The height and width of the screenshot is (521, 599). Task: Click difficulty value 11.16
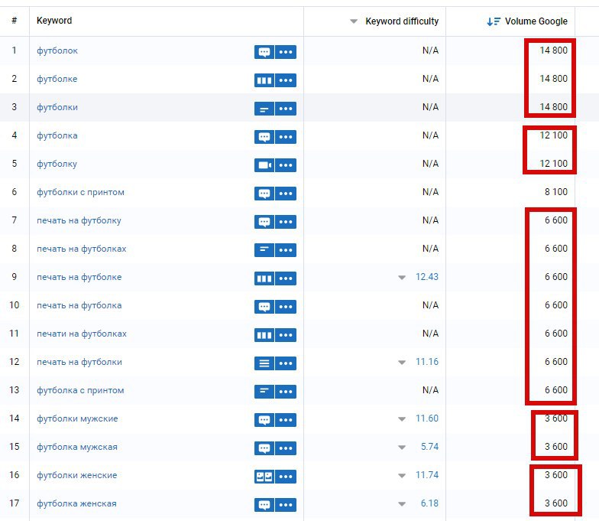(427, 362)
